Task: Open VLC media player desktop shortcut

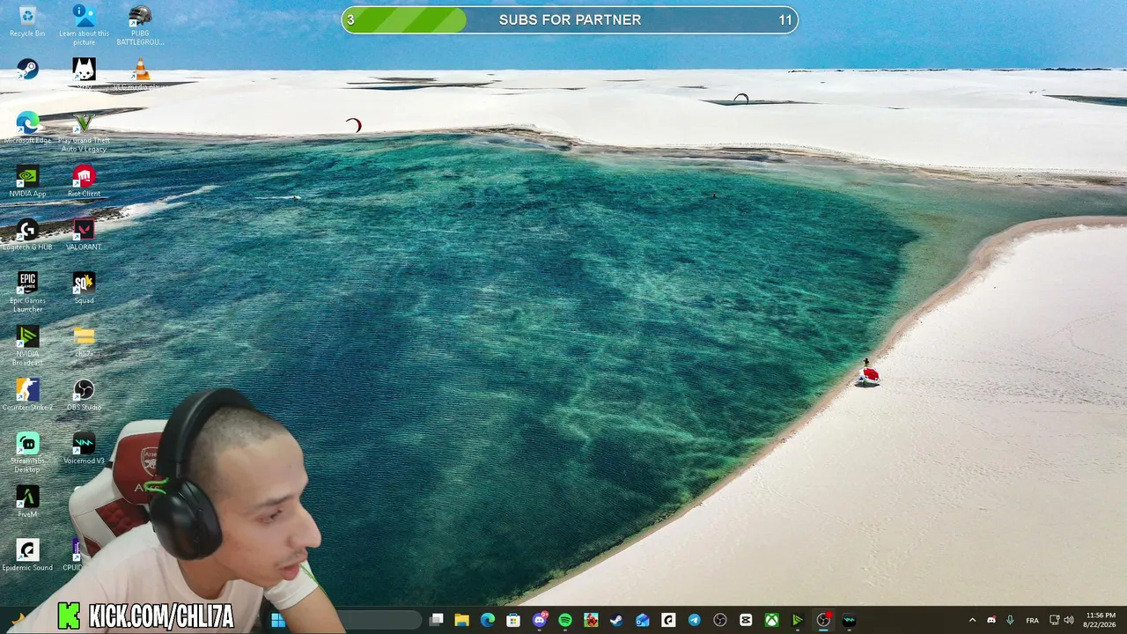Action: pyautogui.click(x=140, y=74)
